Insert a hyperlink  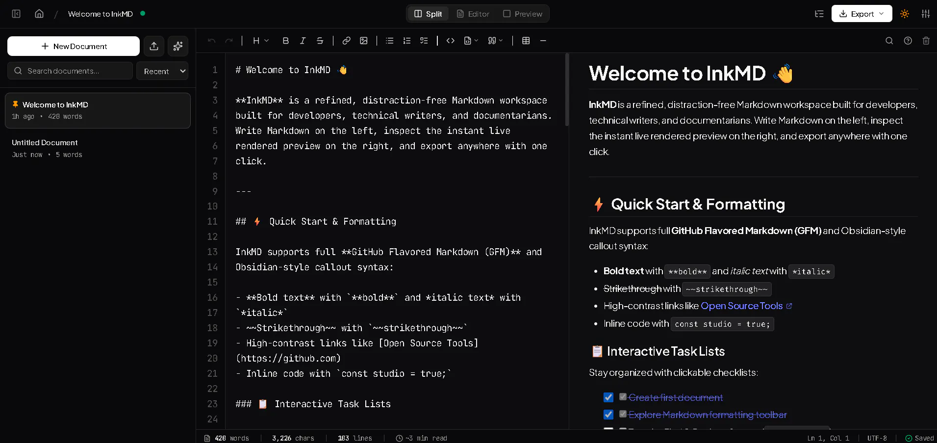[x=346, y=41]
